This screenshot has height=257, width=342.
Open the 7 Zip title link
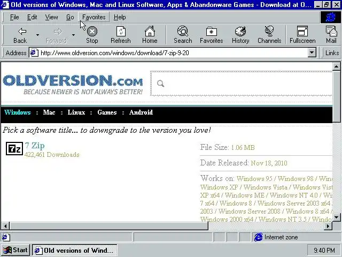(x=35, y=146)
